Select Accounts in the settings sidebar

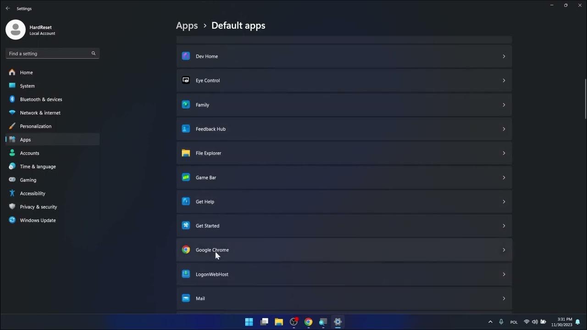[x=29, y=153]
